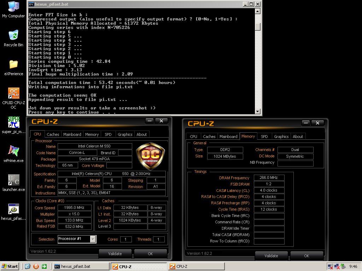The width and height of the screenshot is (362, 271).
Task: Click the Rated FSB 532.0 MHz value
Action: (74, 227)
